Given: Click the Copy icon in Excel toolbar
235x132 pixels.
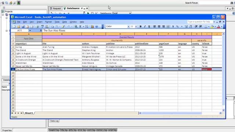Looking at the screenshot, I should click(x=52, y=27).
